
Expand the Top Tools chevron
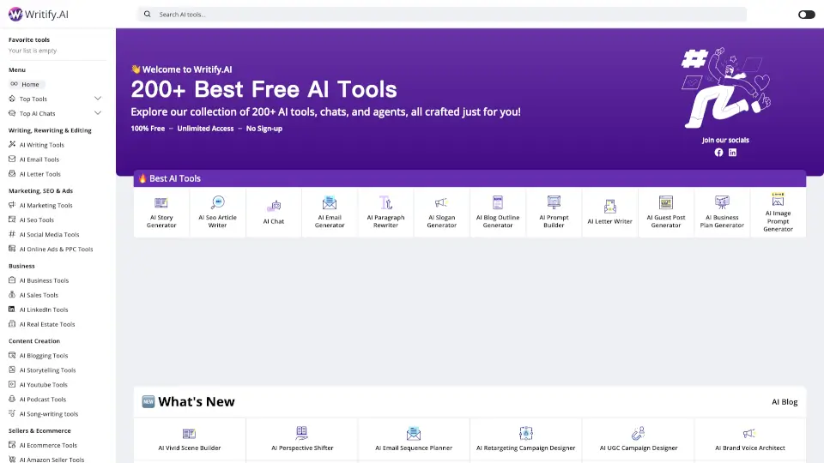click(x=97, y=99)
